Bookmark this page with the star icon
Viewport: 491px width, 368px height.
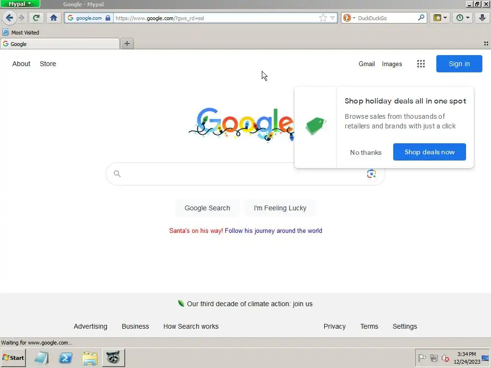click(323, 18)
